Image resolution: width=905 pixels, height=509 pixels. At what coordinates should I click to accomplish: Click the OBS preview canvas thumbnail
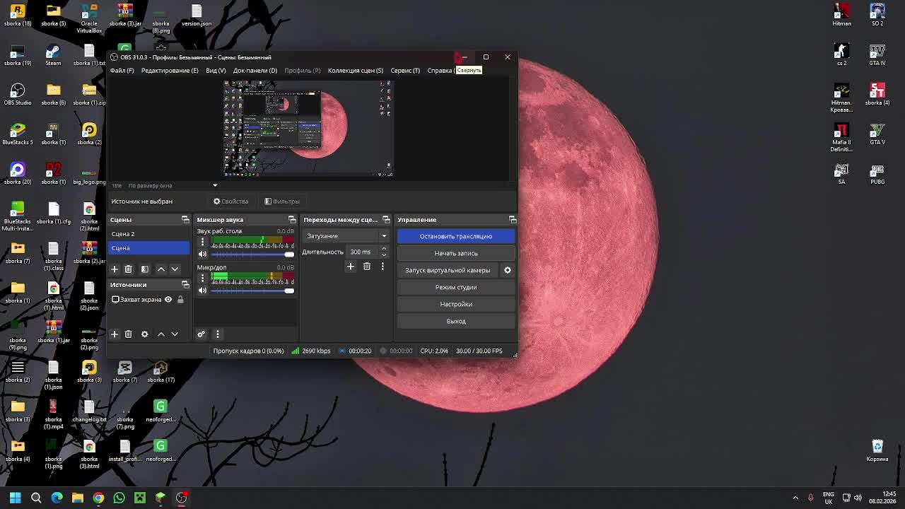coord(308,128)
